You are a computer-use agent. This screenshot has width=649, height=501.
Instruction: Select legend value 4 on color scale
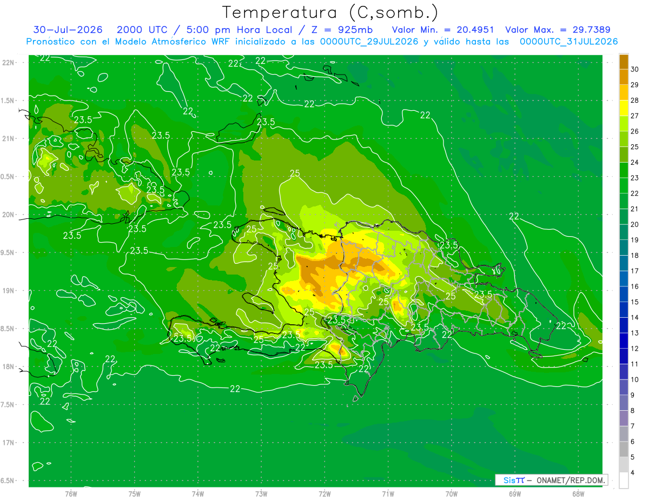pos(632,473)
